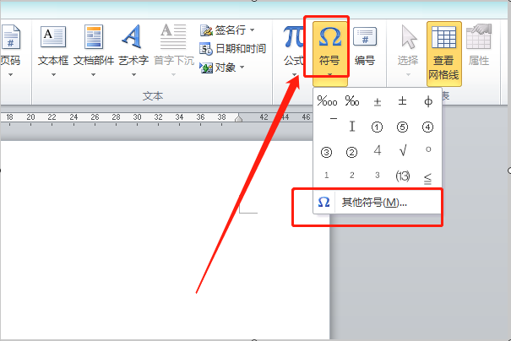Open the Object (对象) dropdown arrow
This screenshot has width=511, height=341.
[242, 68]
